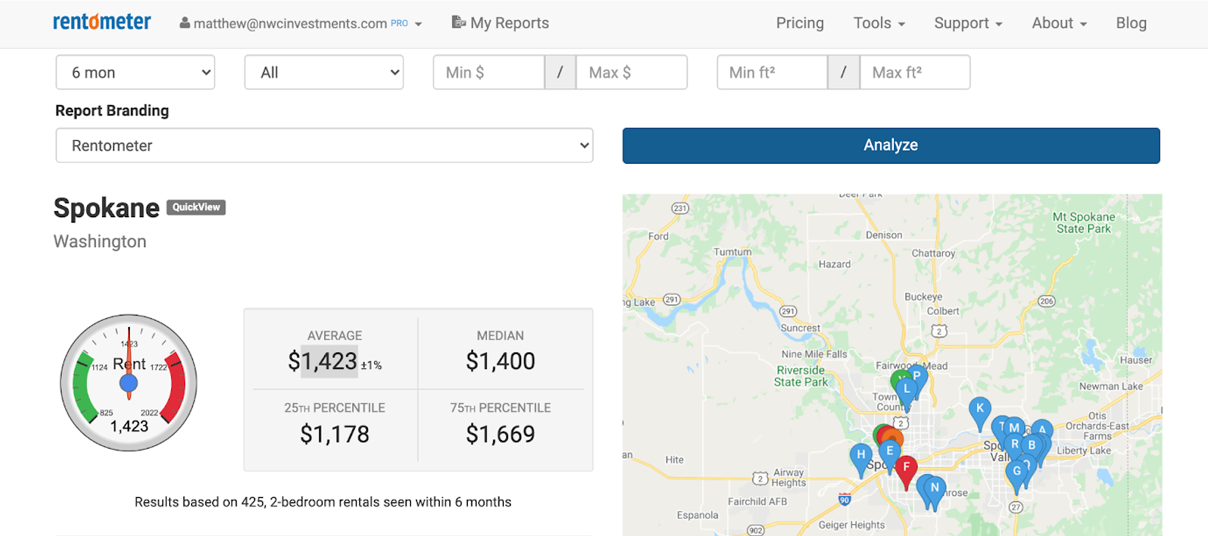1208x536 pixels.
Task: Open the All property type dropdown
Action: pyautogui.click(x=324, y=72)
